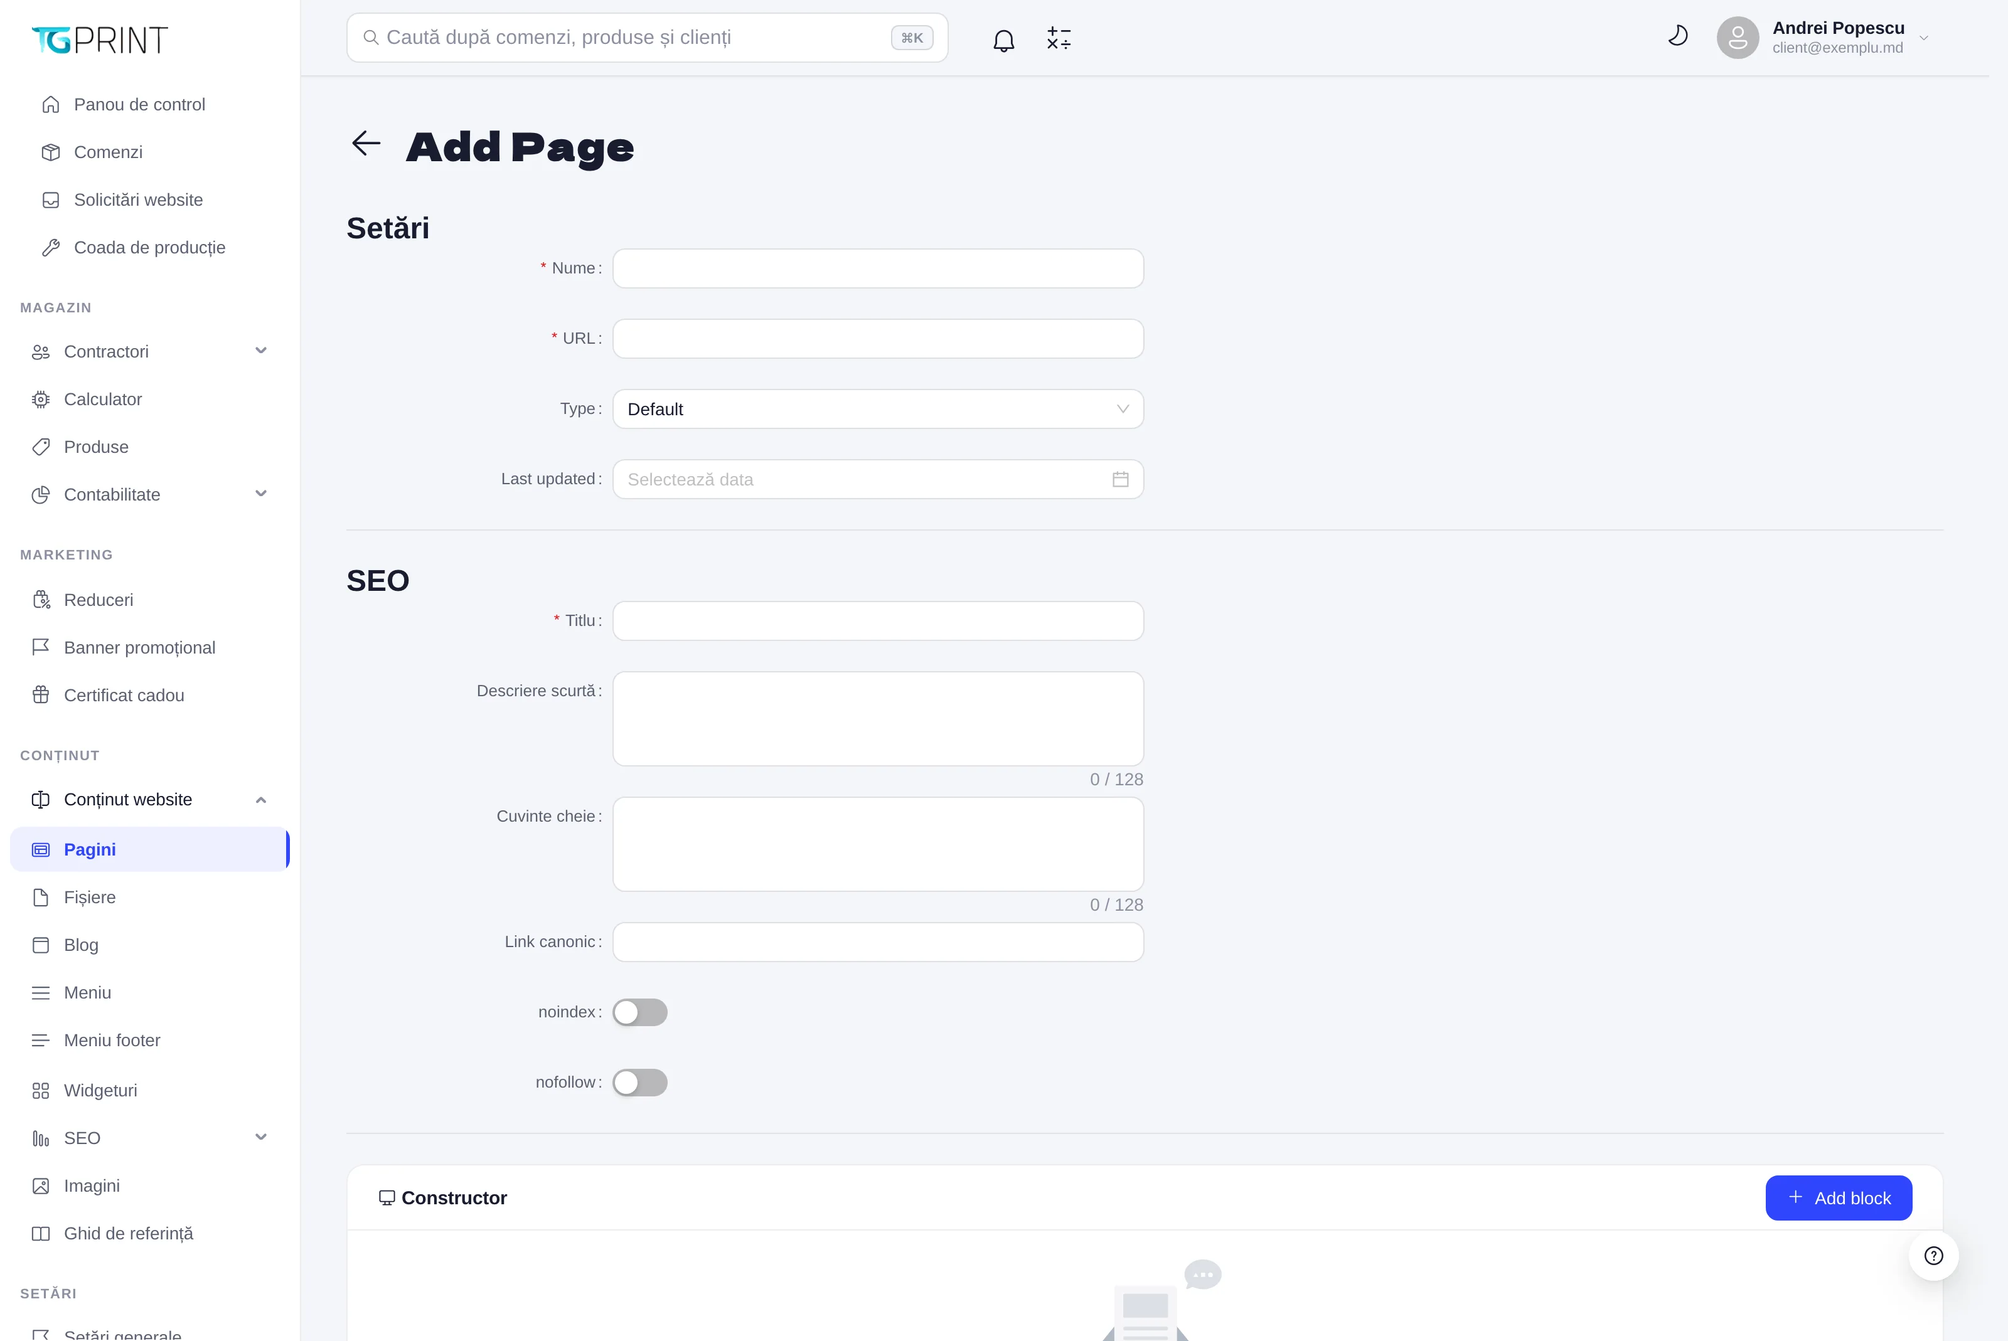Open Imagini in sidebar
Image resolution: width=2008 pixels, height=1341 pixels.
150,1186
